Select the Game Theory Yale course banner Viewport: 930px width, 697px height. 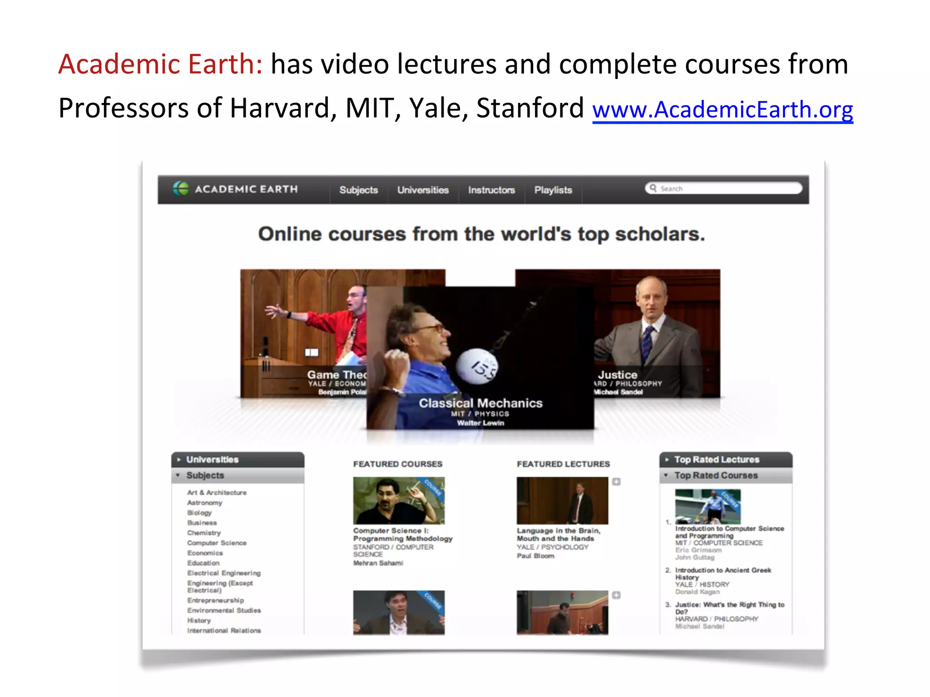[303, 334]
